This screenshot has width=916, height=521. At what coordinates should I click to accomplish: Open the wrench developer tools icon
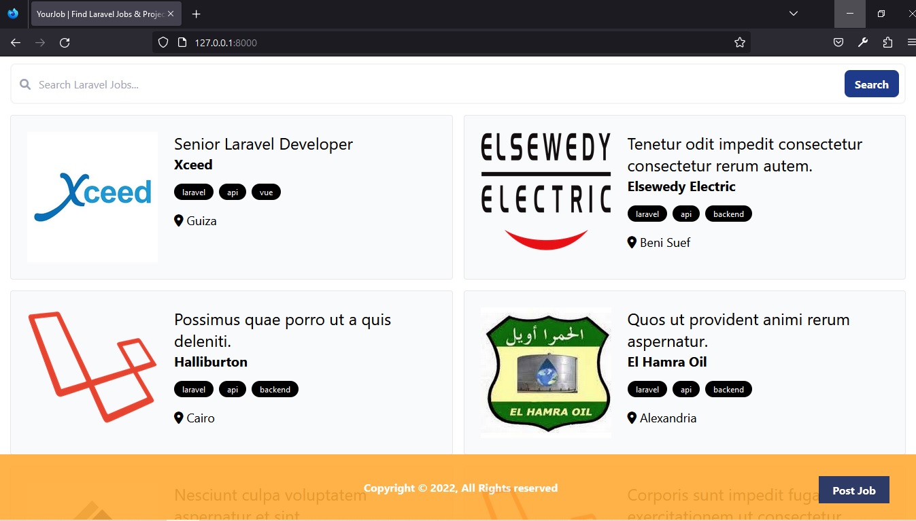pyautogui.click(x=863, y=43)
